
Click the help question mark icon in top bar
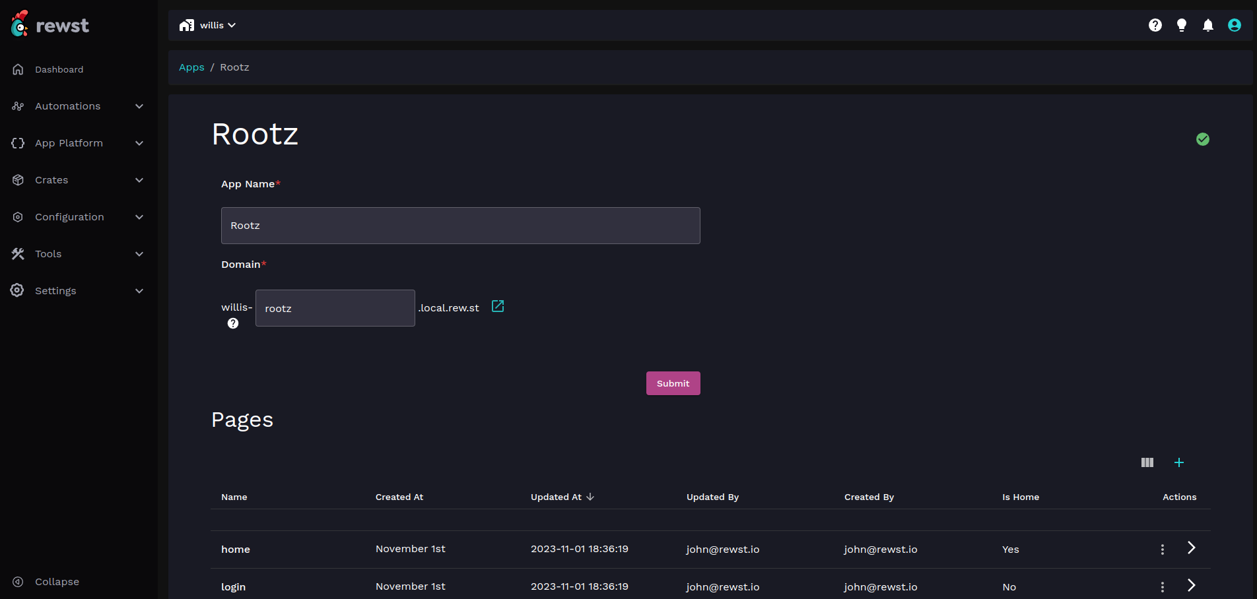coord(1155,25)
